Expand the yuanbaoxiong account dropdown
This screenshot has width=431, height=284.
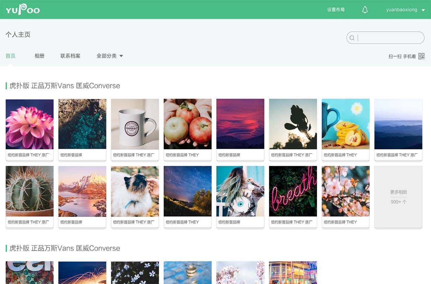[x=406, y=10]
